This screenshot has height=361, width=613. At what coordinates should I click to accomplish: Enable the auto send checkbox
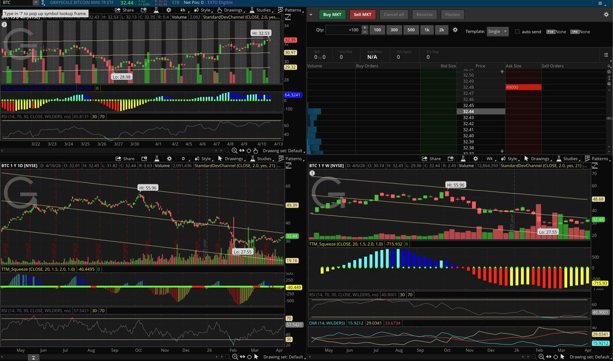[x=517, y=32]
